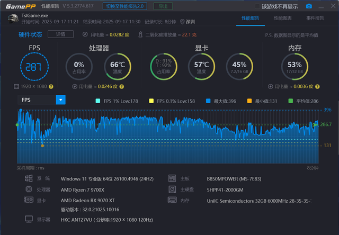This screenshot has height=235, width=339.
Task: Click the GamePP logo
Action: coord(21,6)
